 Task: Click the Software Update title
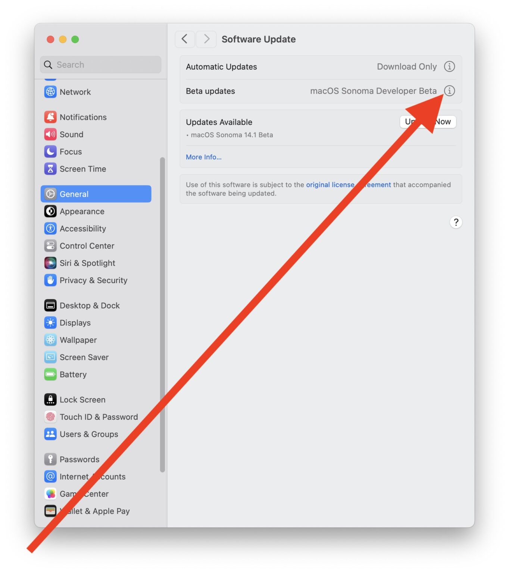coord(259,39)
